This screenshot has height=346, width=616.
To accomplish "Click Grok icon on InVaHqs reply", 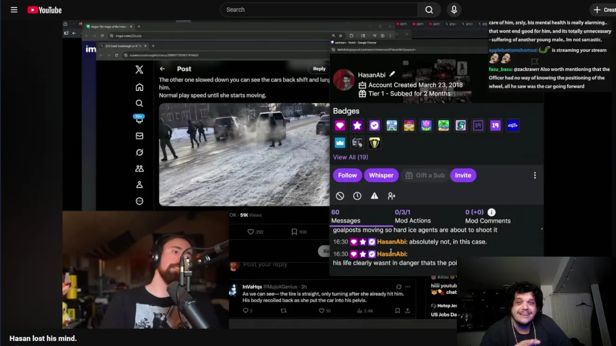I will click(x=398, y=287).
